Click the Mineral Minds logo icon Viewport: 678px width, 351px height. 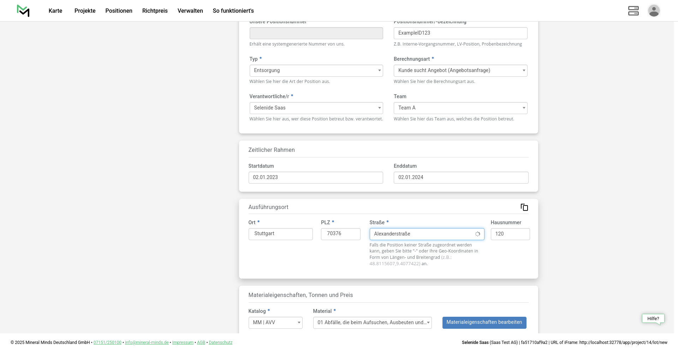[x=23, y=11]
